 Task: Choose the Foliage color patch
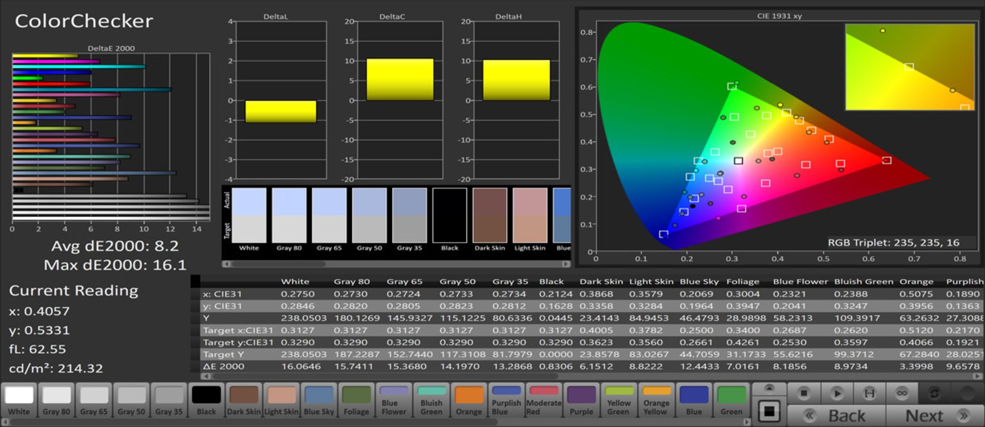(x=356, y=400)
